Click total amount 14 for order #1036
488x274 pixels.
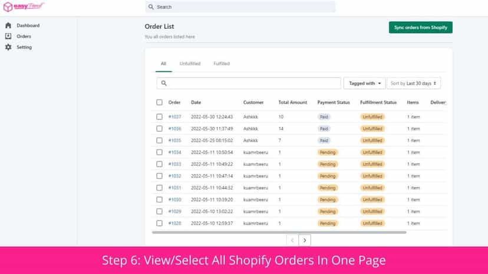pyautogui.click(x=281, y=129)
